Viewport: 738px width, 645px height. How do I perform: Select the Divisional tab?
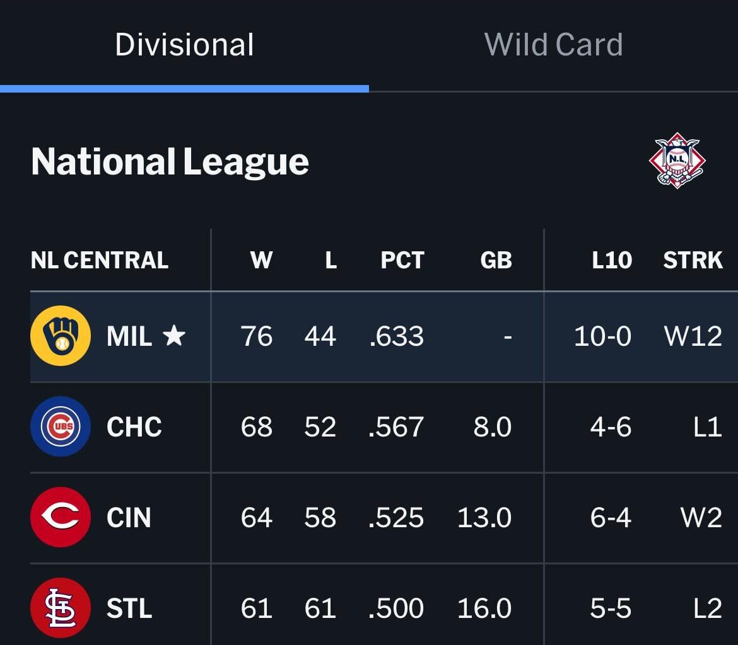click(184, 44)
